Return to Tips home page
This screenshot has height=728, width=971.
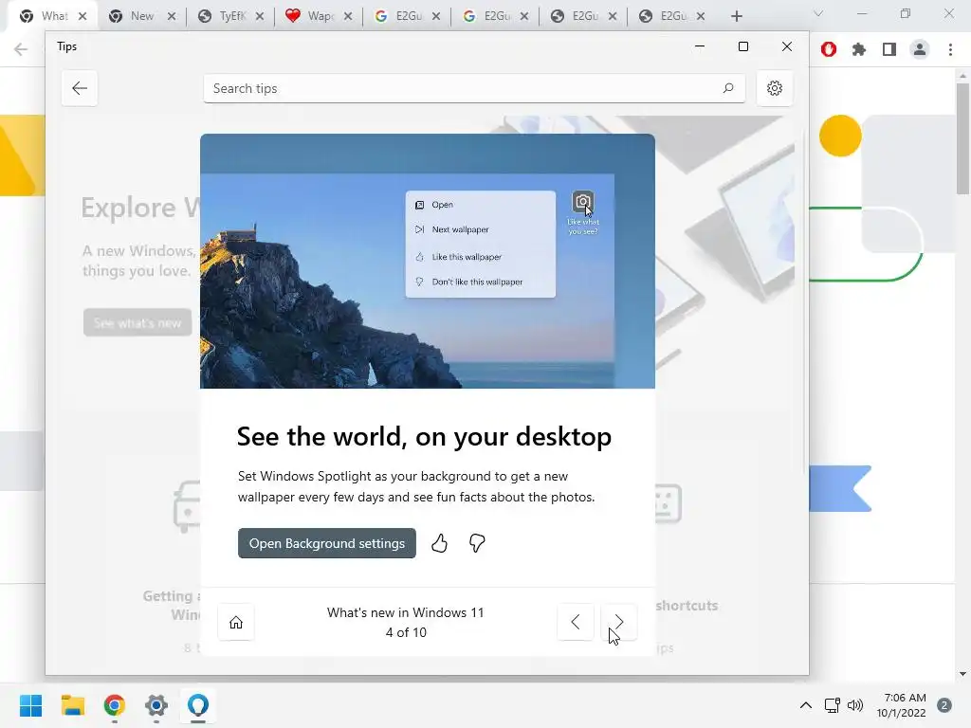click(236, 622)
